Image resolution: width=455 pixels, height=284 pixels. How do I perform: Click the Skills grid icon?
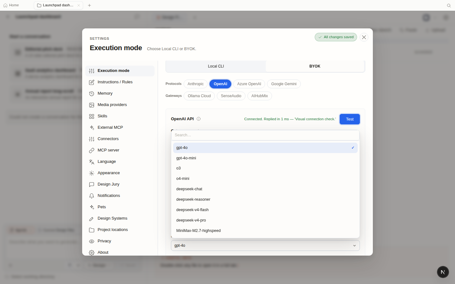click(x=92, y=116)
